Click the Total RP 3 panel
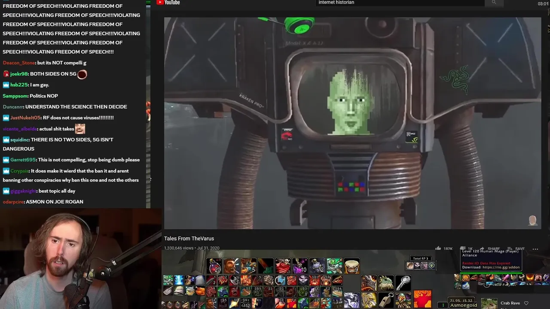This screenshot has width=550, height=309. coord(421,263)
